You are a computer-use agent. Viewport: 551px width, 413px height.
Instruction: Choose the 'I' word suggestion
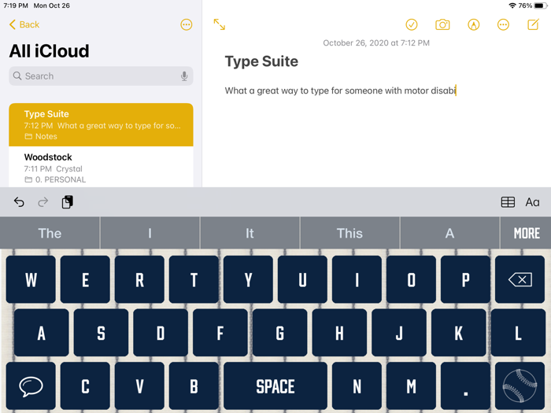tap(150, 233)
